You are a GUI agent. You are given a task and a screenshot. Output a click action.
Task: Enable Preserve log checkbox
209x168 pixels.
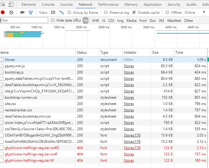(x=106, y=12)
